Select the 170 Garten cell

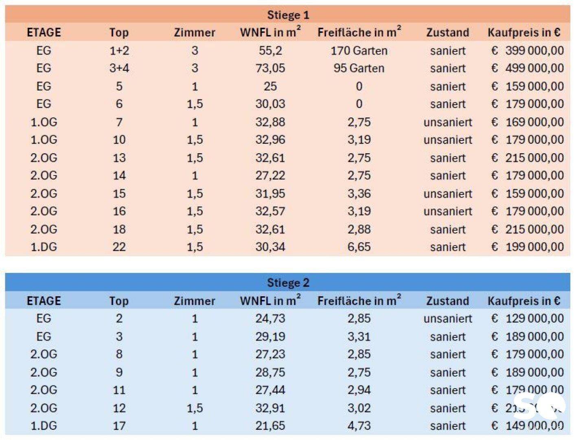359,51
